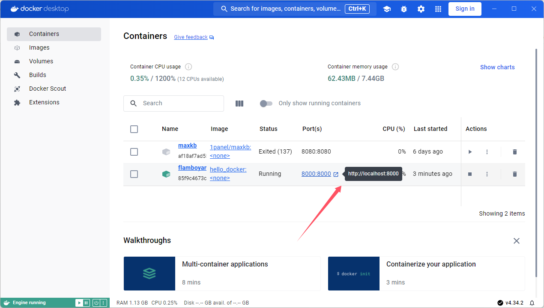Open the Learning center graduation cap icon
Screen dimensions: 544x308
(387, 9)
